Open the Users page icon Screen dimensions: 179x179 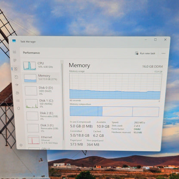pos(17,93)
